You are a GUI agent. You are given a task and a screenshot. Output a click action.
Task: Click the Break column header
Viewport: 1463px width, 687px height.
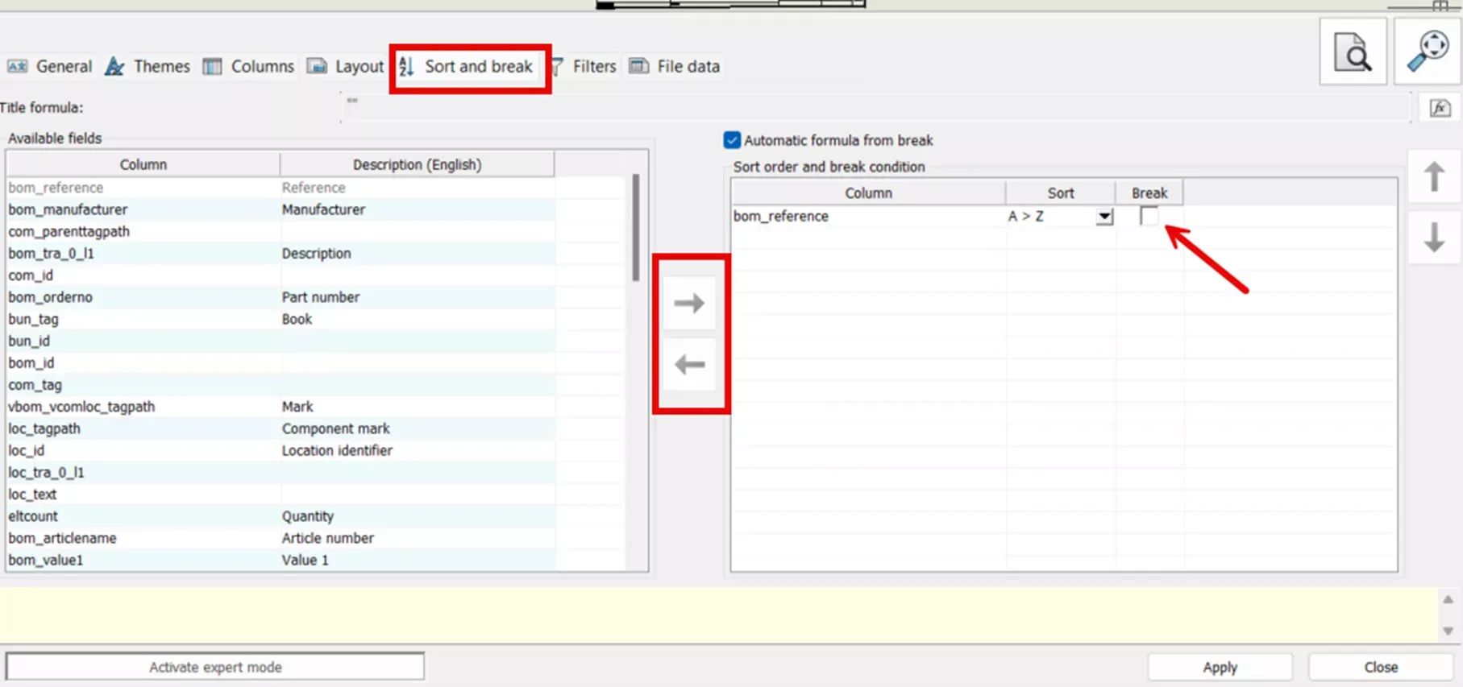click(1149, 192)
